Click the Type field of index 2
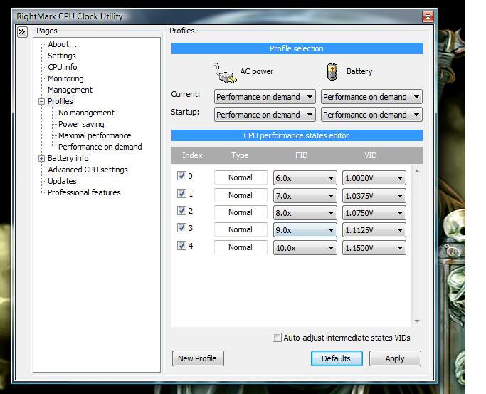 pyautogui.click(x=241, y=212)
